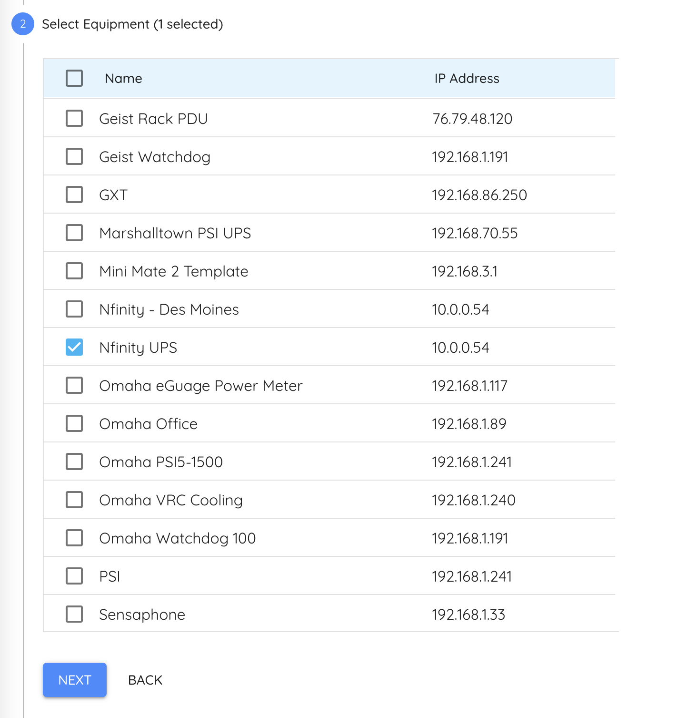Check Omaha Watchdog 100 checkbox
Image resolution: width=678 pixels, height=718 pixels.
point(74,538)
